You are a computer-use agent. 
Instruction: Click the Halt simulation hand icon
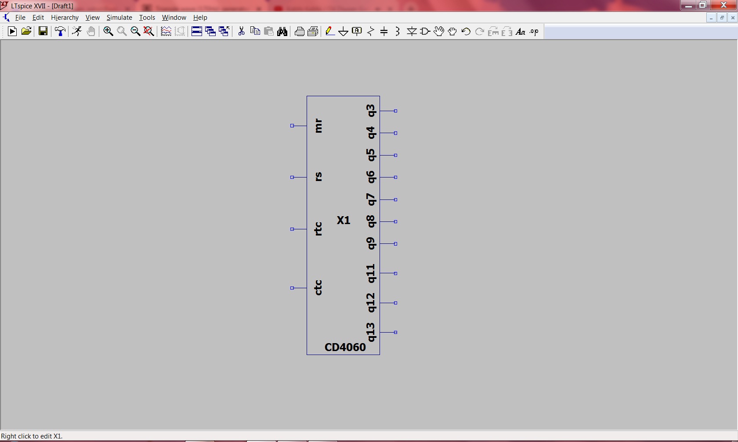(x=91, y=31)
